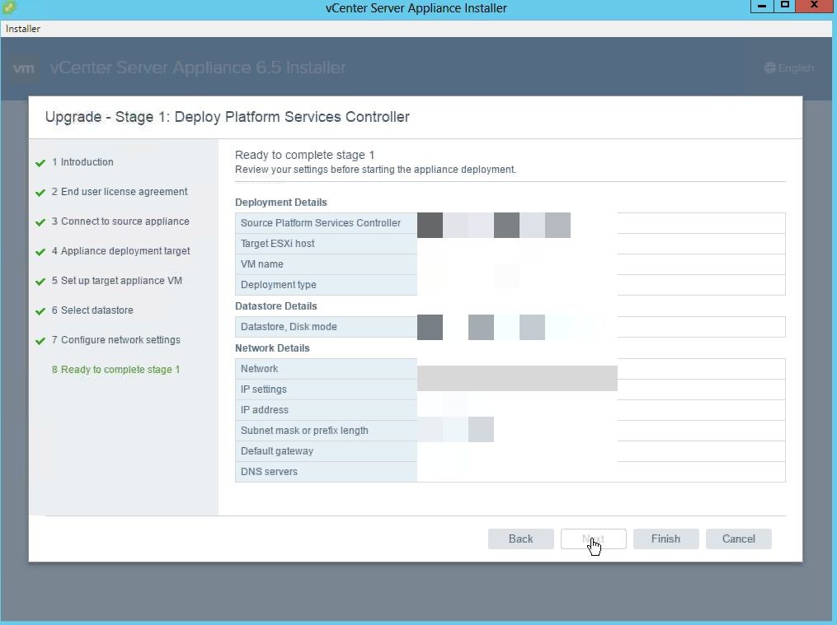Open the Installer menu
The image size is (837, 625).
tap(23, 29)
